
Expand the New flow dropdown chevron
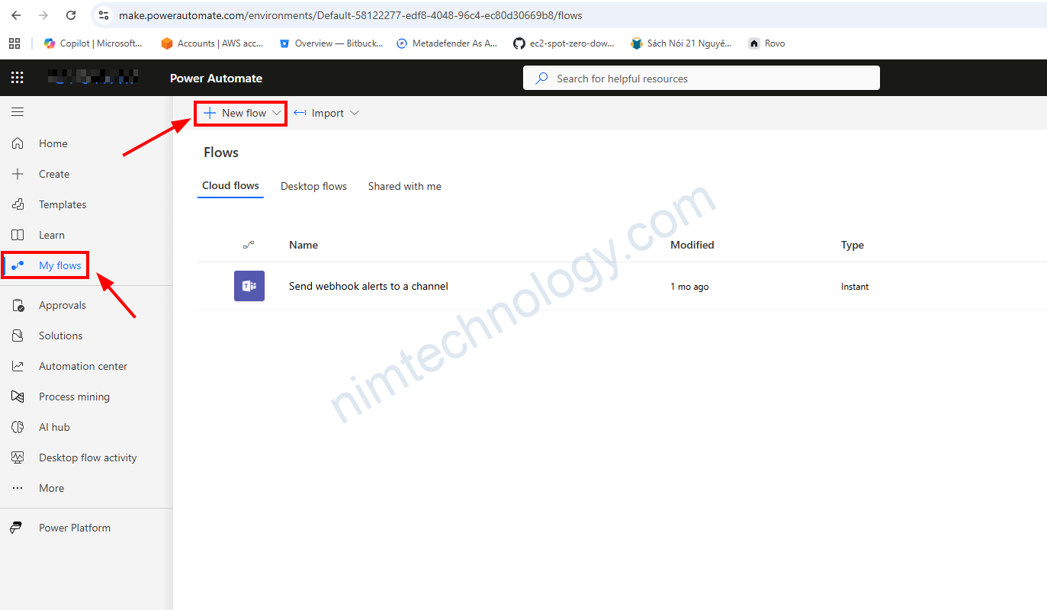(x=277, y=113)
